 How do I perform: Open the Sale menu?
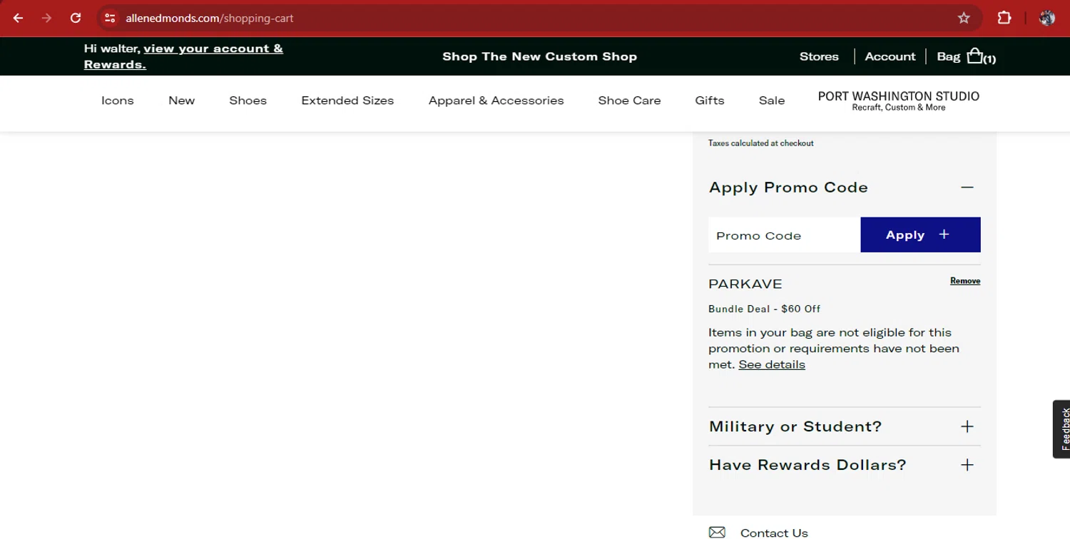coord(772,101)
